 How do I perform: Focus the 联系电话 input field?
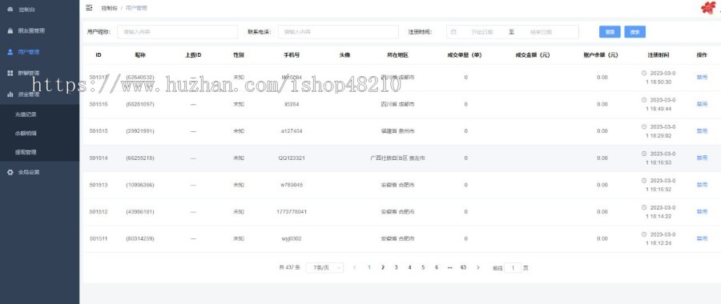(x=338, y=32)
